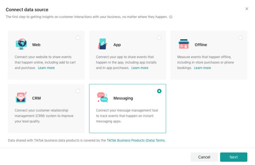This screenshot has width=255, height=165.
Task: Click the selected Messaging radio button
Action: click(x=159, y=91)
